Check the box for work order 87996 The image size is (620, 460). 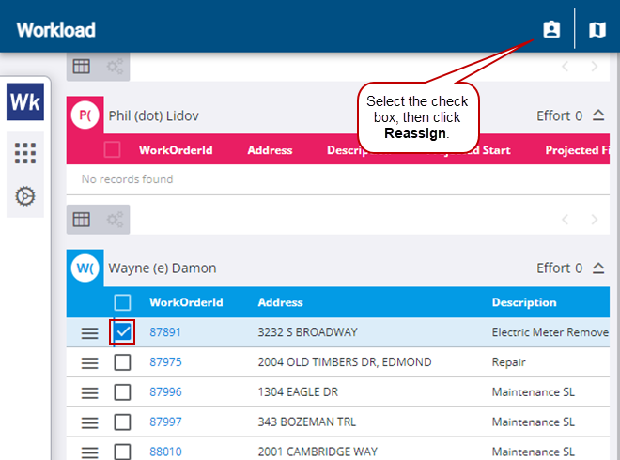click(x=123, y=393)
